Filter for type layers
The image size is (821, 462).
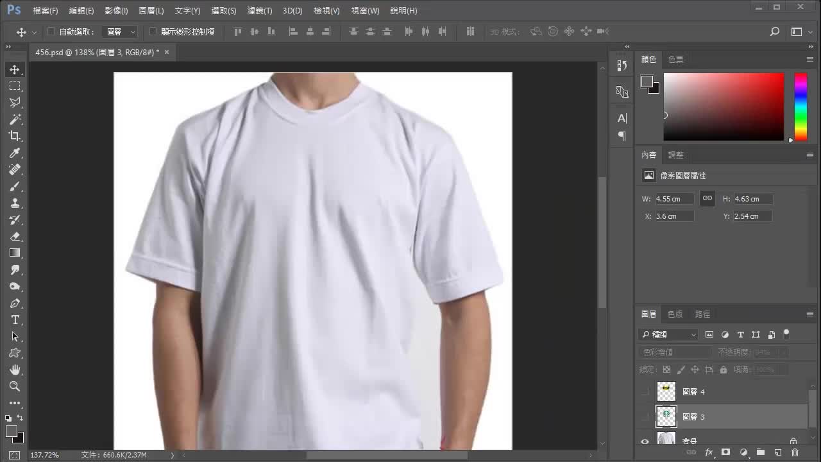(740, 334)
